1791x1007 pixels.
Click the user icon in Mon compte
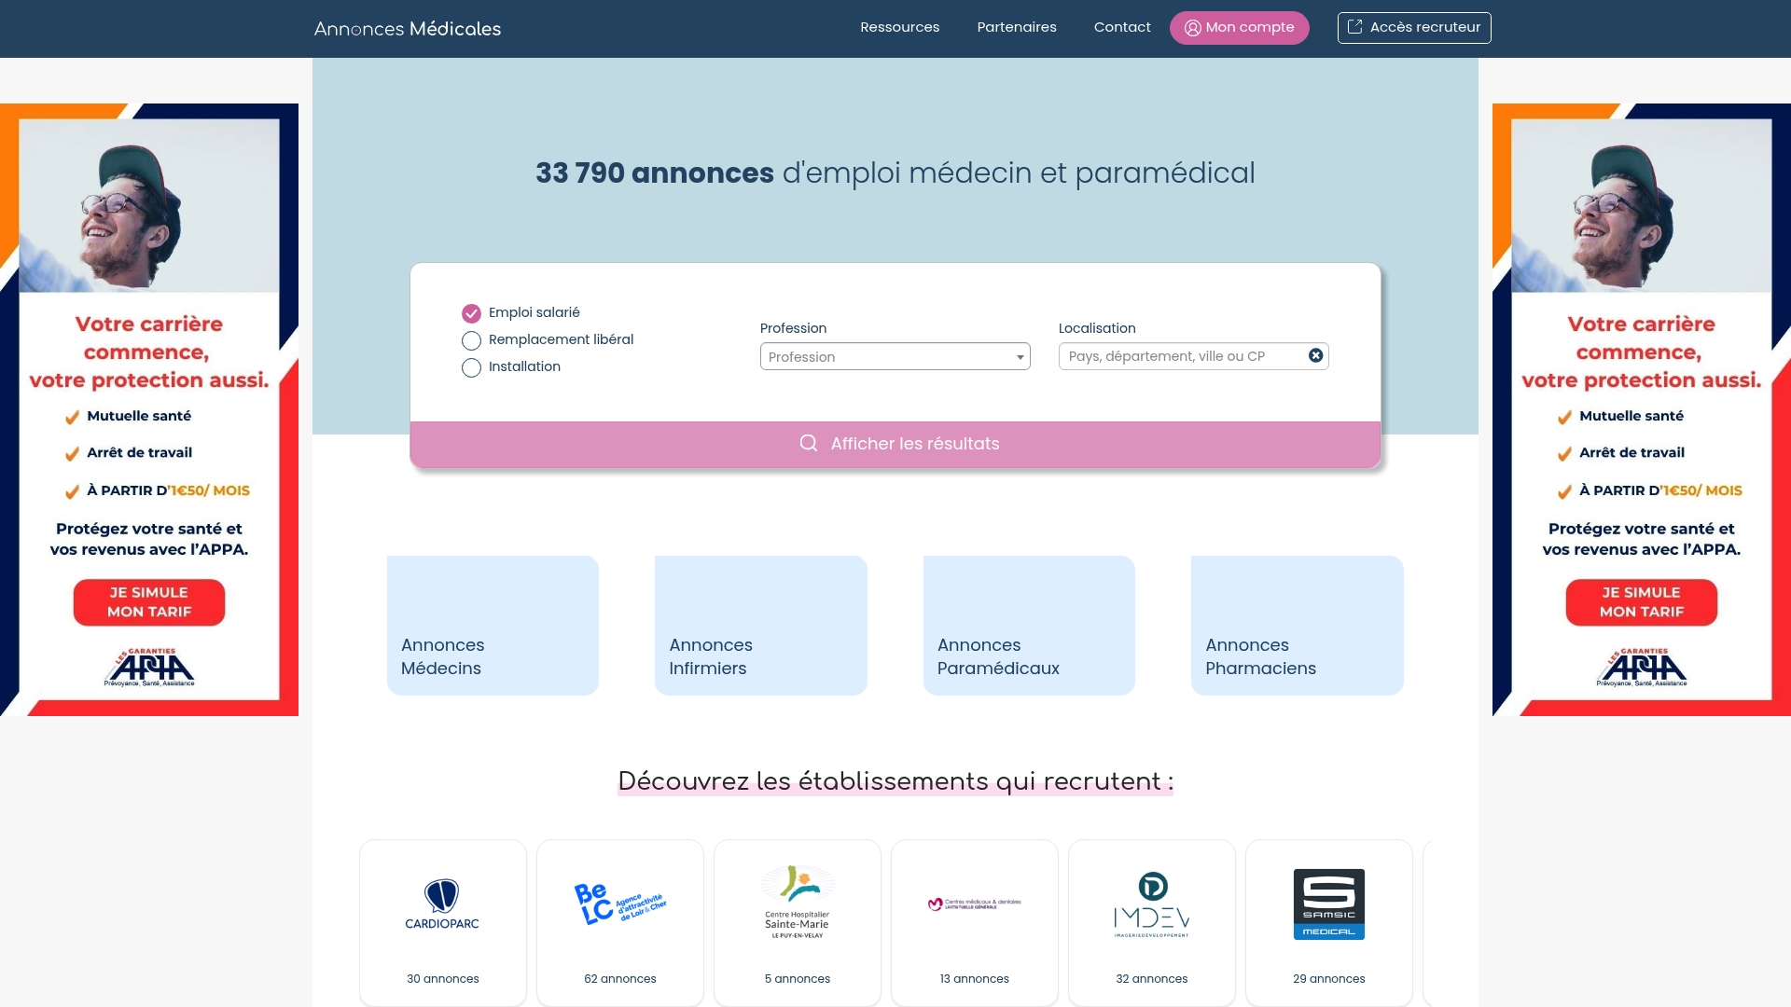pos(1192,28)
